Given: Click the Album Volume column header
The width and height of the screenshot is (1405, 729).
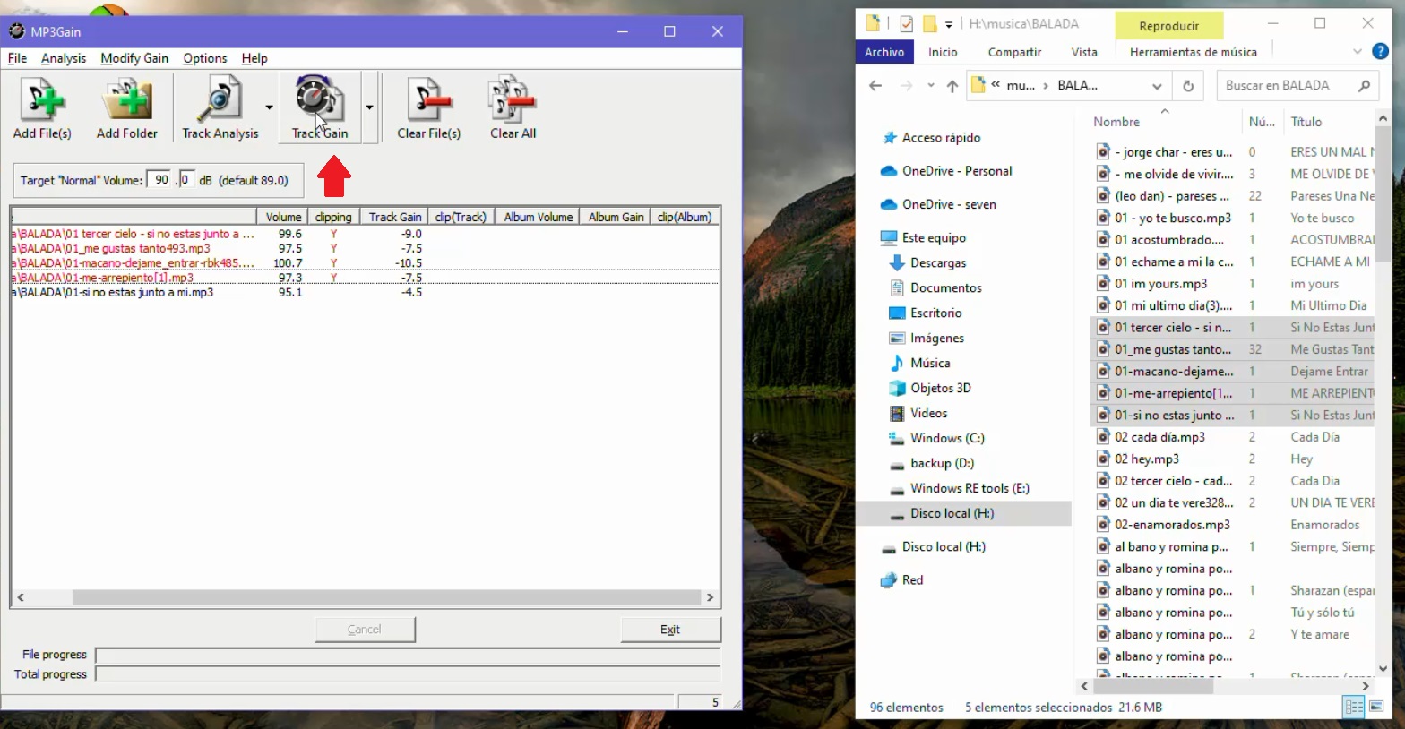Looking at the screenshot, I should [538, 217].
